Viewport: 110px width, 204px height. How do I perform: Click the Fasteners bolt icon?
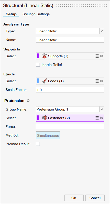coord(45,118)
